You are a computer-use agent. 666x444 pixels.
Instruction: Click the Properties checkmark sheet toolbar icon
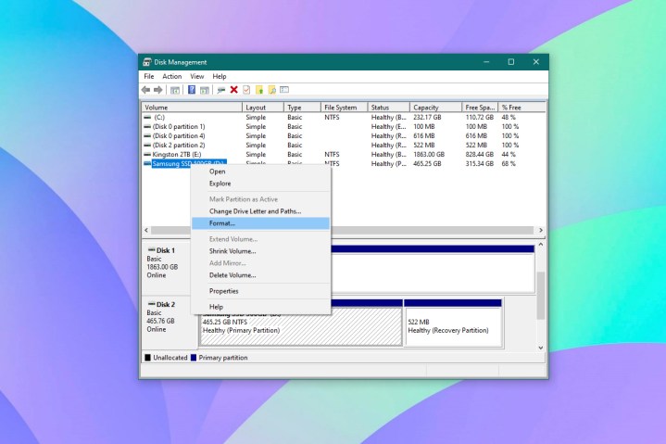click(246, 90)
